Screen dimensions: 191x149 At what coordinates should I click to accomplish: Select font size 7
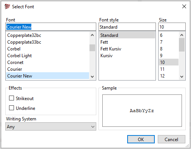pyautogui.click(x=169, y=42)
